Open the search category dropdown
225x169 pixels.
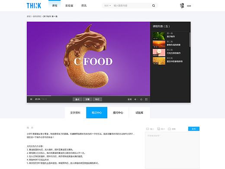click(x=107, y=6)
